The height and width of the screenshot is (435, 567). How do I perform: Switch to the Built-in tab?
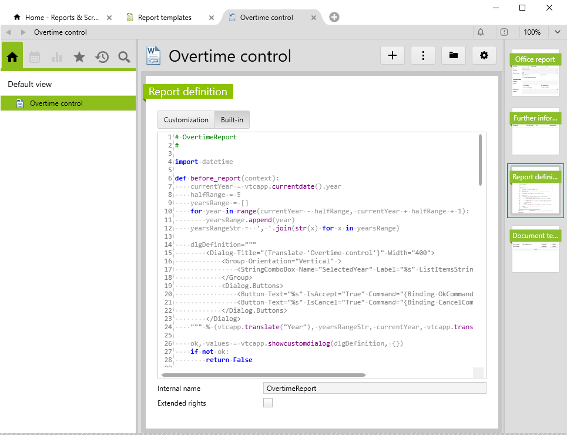(x=232, y=120)
